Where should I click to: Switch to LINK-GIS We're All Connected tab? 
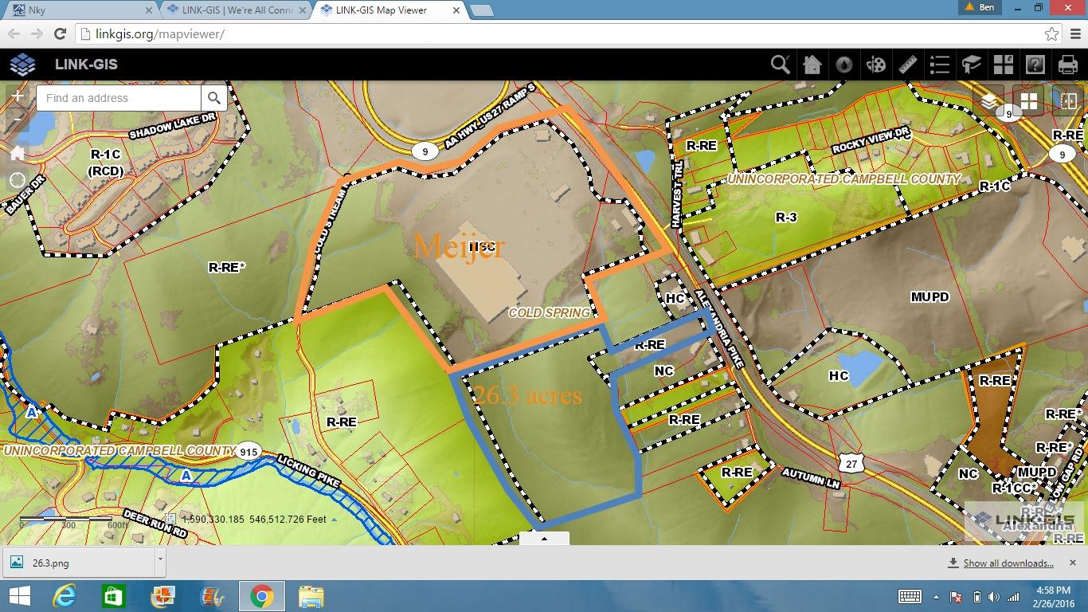tap(236, 10)
